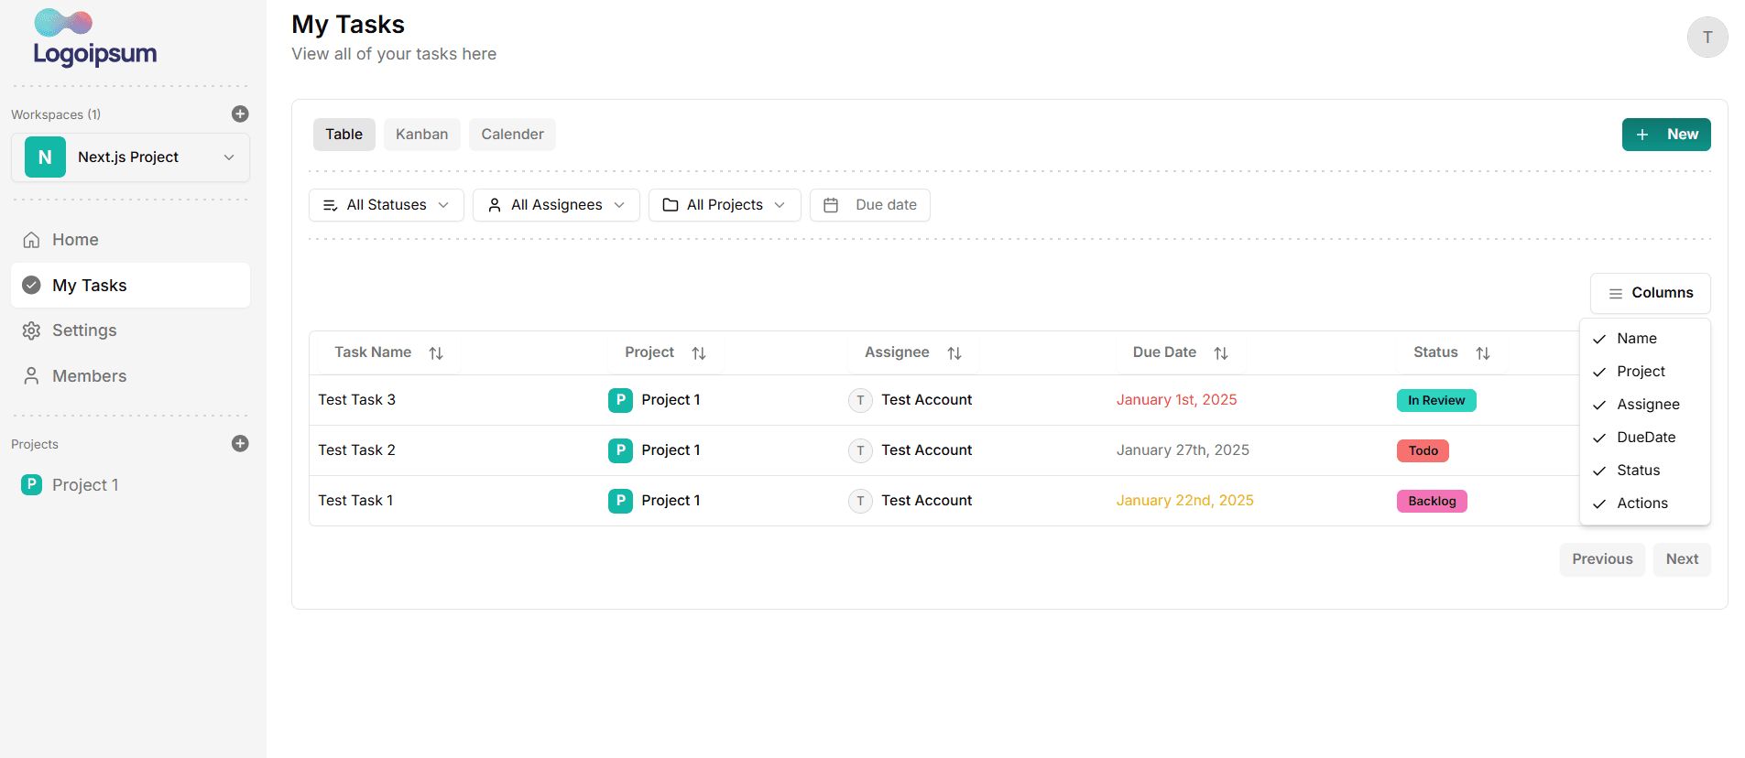Open the Due date picker
Image resolution: width=1745 pixels, height=758 pixels.
click(870, 205)
